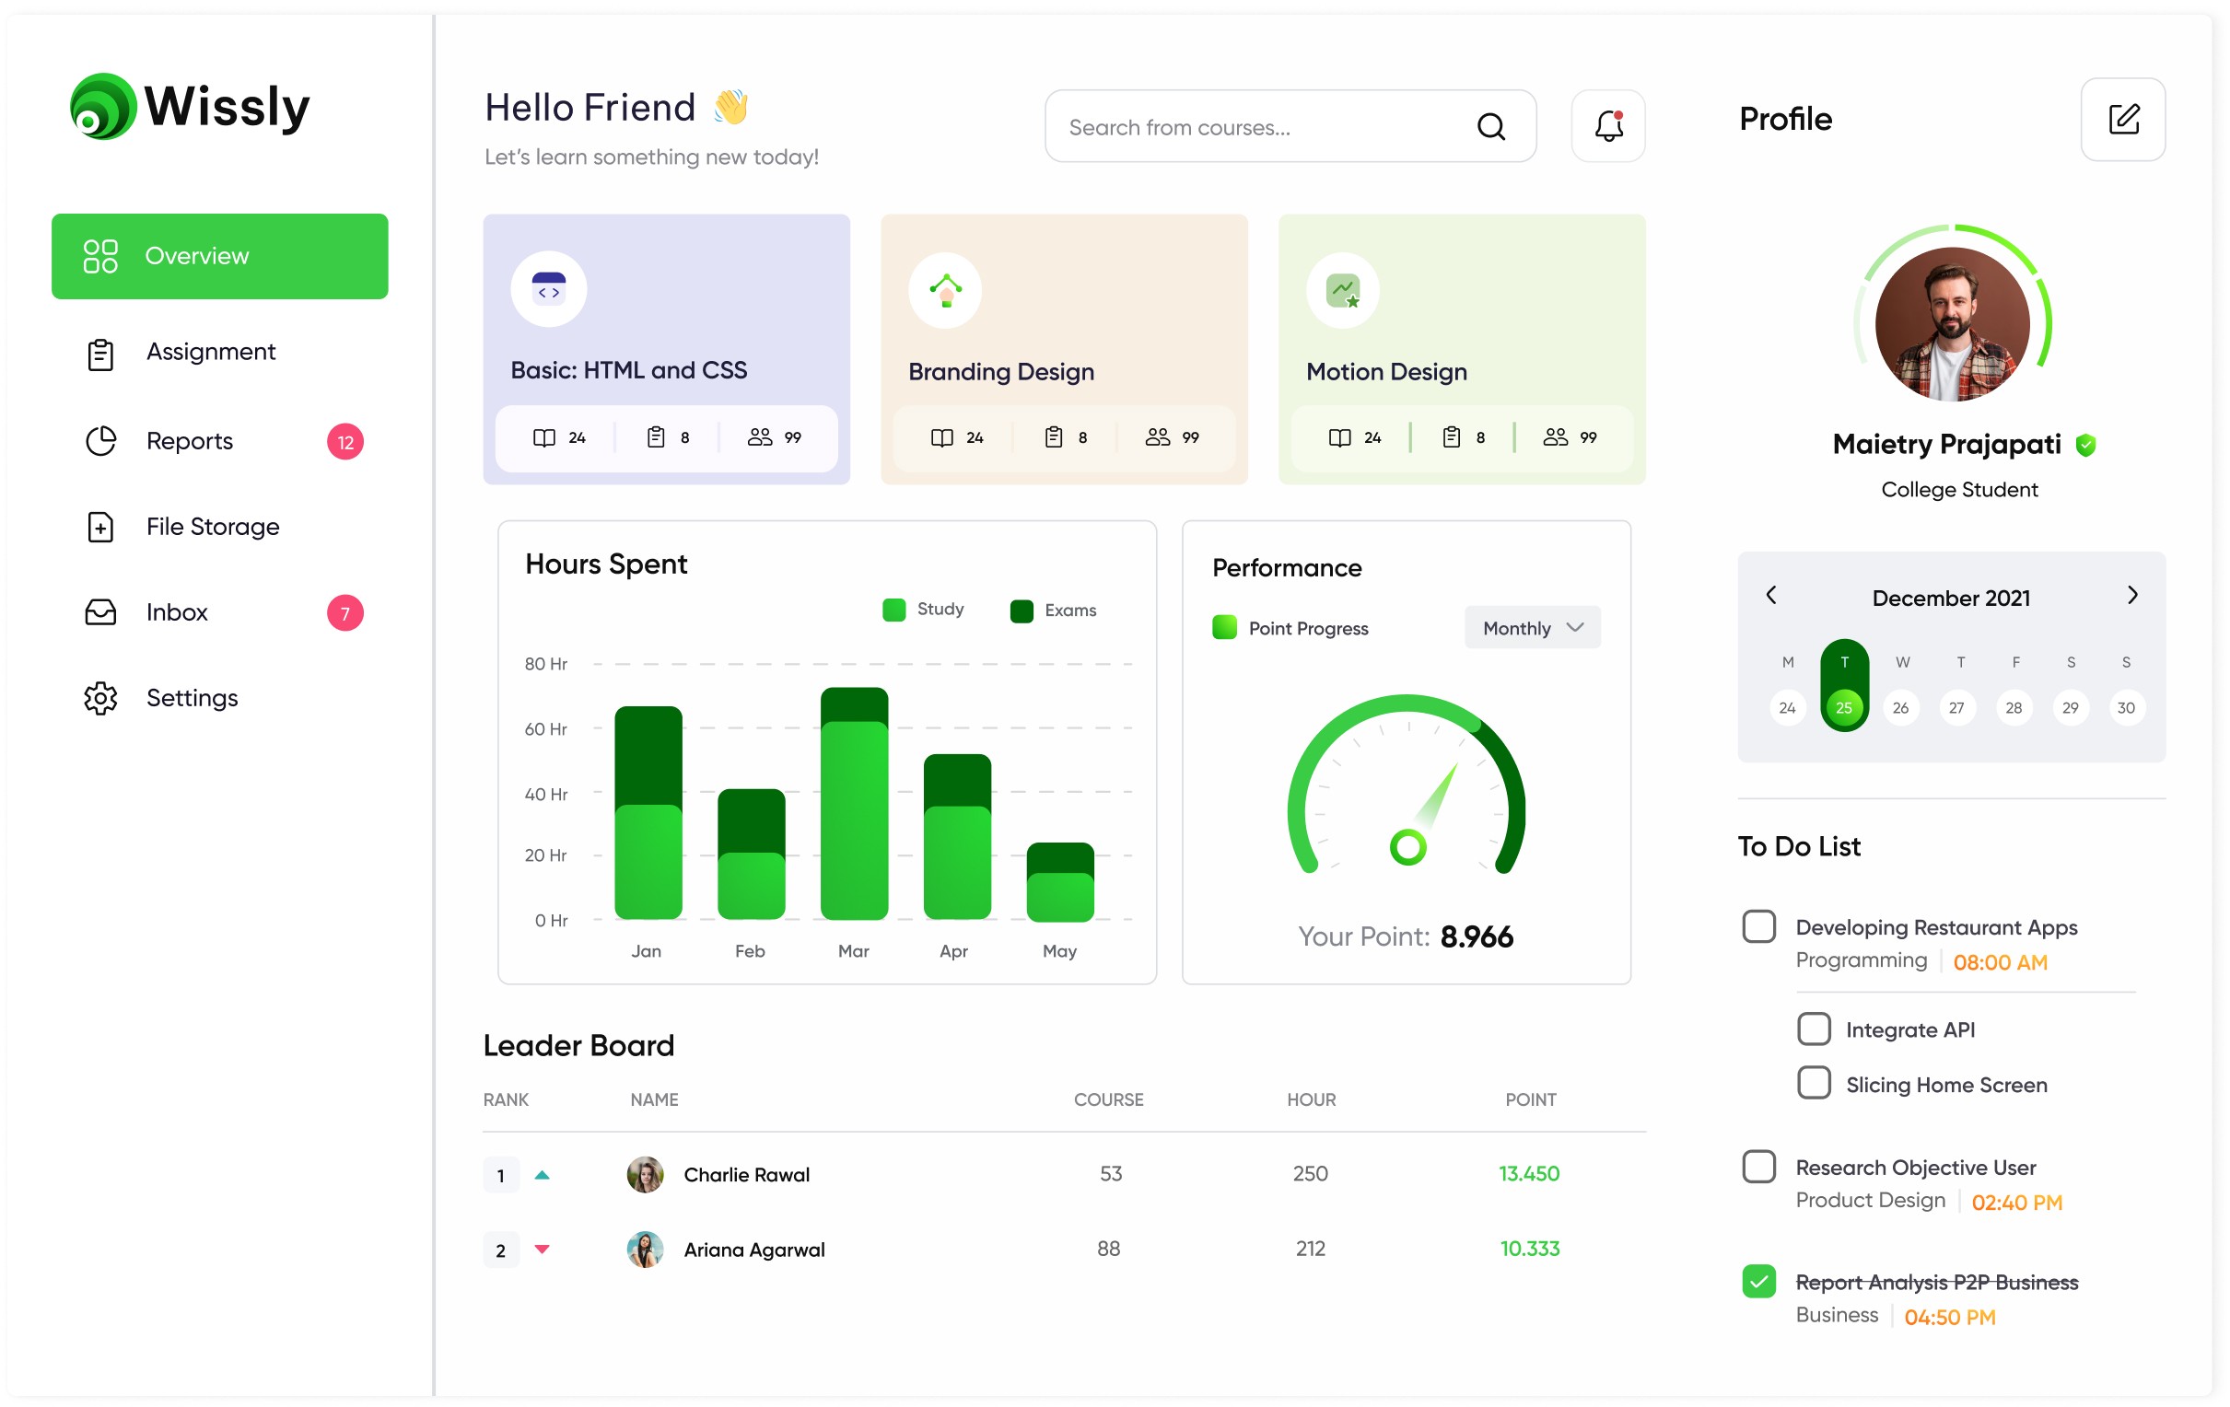2230x1407 pixels.
Task: Check the Developing Restaurant Apps task
Action: 1757,925
